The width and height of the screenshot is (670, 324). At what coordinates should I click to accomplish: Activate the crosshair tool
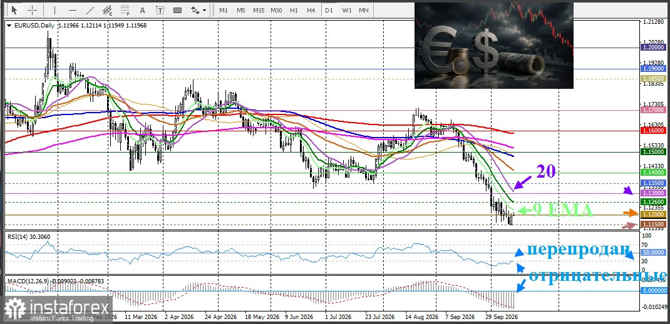33,10
